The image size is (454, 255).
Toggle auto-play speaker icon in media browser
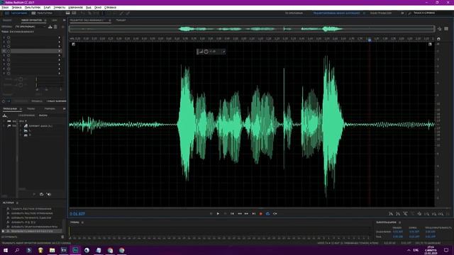pyautogui.click(x=49, y=194)
